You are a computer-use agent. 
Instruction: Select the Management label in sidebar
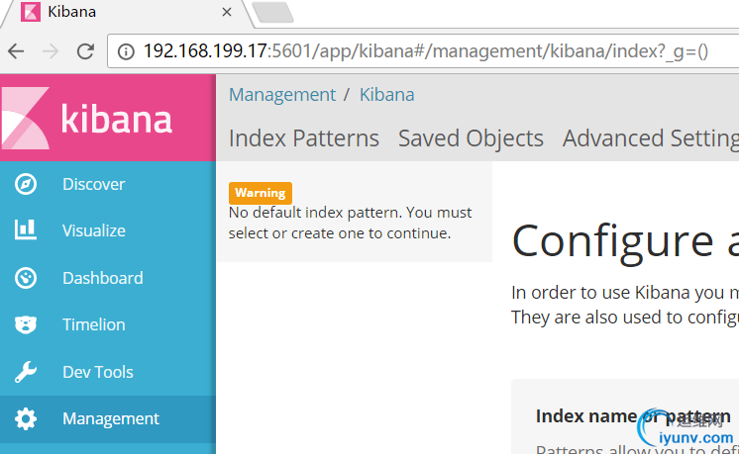pyautogui.click(x=111, y=418)
